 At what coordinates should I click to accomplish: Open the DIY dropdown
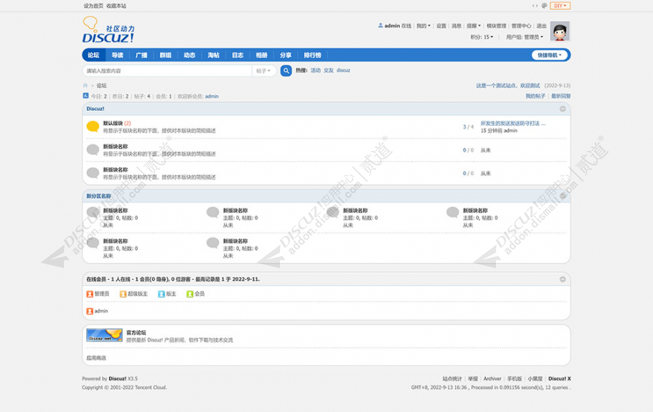coord(560,6)
